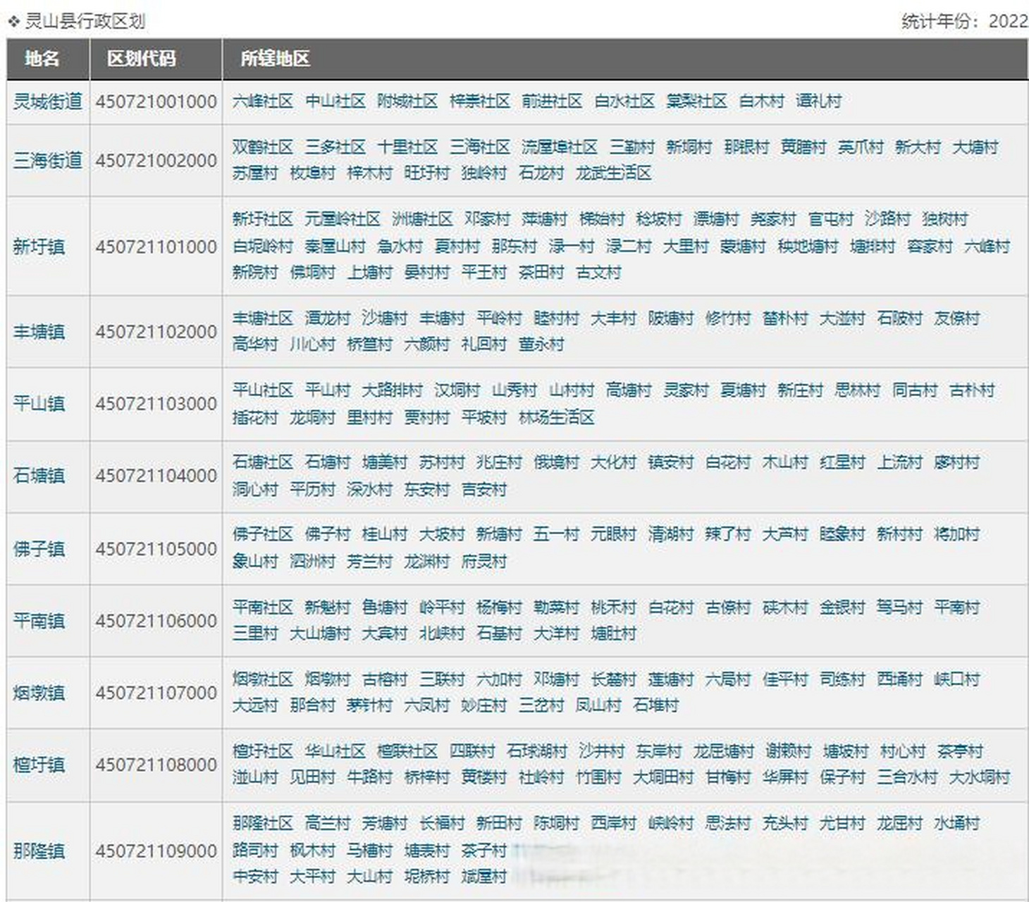Select the 那隆镇 town link
Screen dimensions: 1029x902
coord(39,851)
